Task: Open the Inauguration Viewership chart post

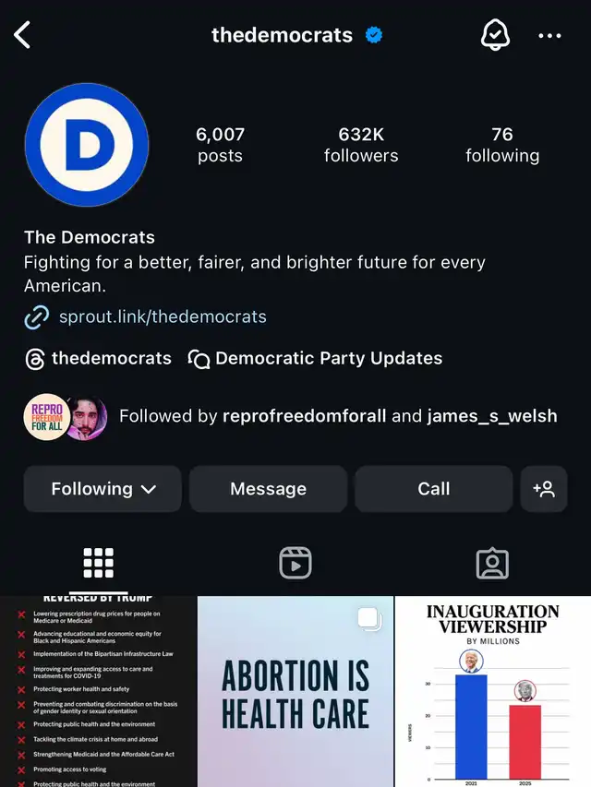Action: click(493, 692)
